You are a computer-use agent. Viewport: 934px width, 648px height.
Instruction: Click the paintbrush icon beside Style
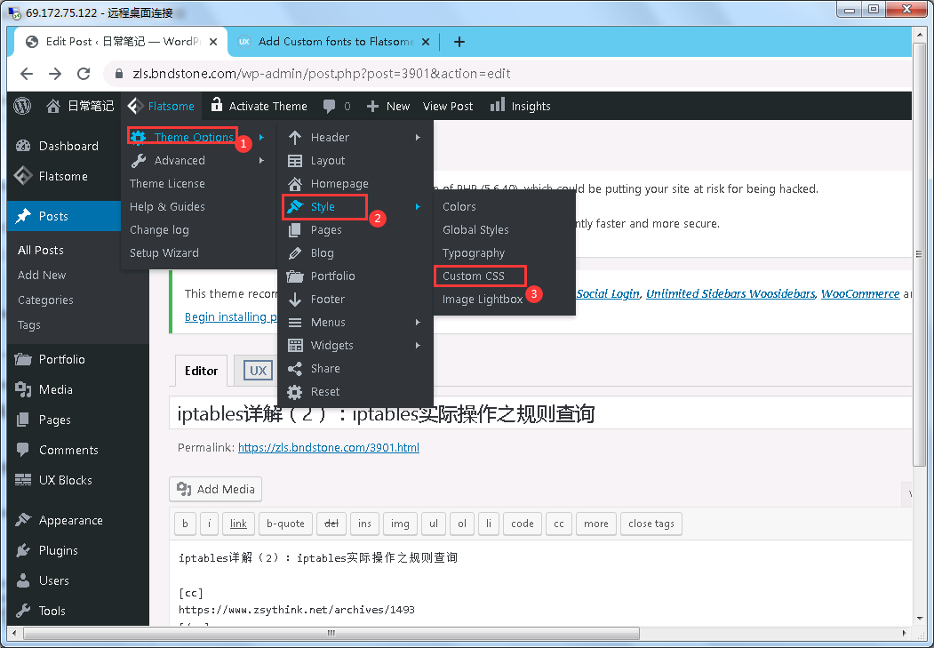point(295,207)
